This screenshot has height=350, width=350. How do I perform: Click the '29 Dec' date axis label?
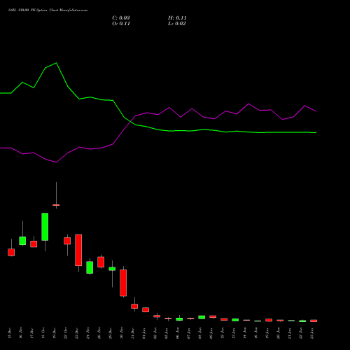coord(111,333)
